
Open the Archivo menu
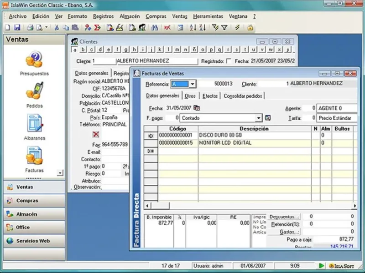(17, 16)
